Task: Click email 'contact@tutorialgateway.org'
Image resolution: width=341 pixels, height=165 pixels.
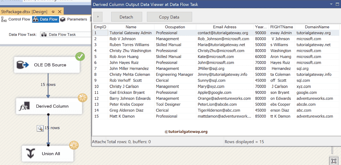Action: 225,33
